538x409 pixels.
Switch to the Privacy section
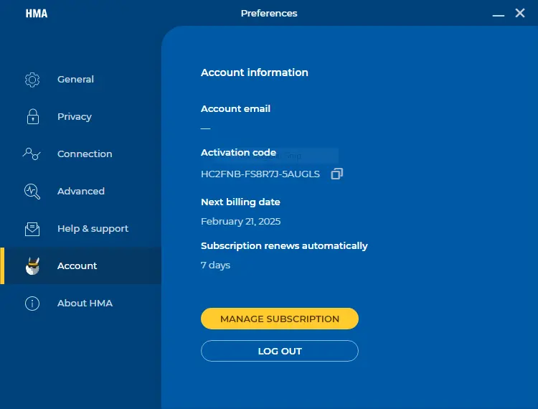[80, 117]
